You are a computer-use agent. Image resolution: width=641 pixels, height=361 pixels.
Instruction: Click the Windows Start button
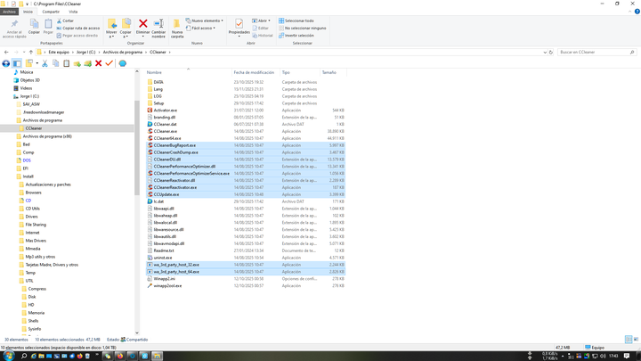[x=8, y=356]
